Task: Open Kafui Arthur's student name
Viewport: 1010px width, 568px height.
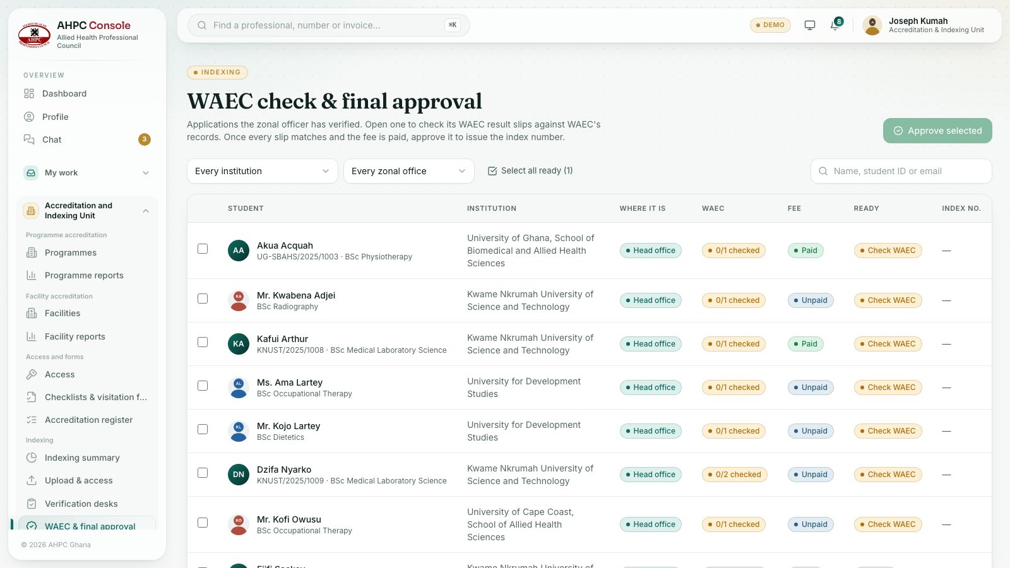Action: click(282, 339)
